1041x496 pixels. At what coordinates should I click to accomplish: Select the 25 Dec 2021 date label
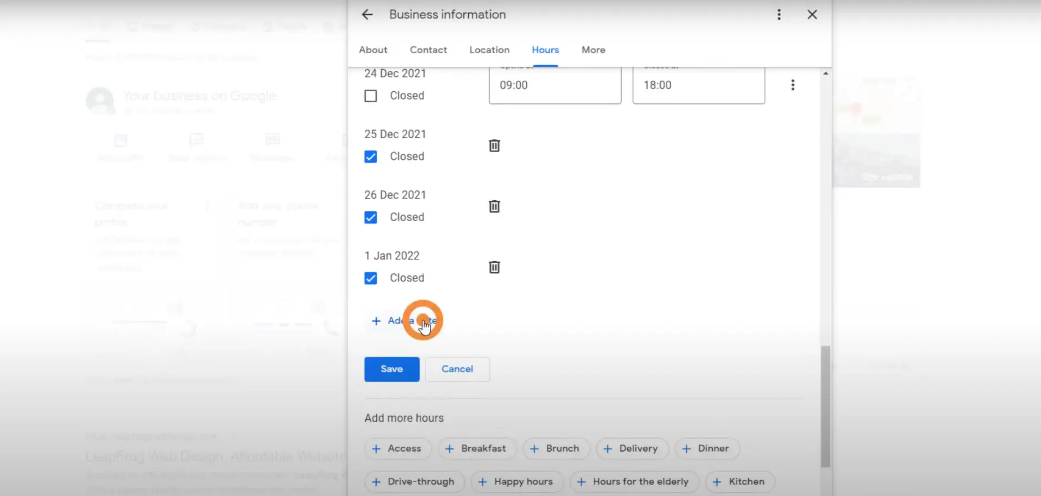point(395,134)
